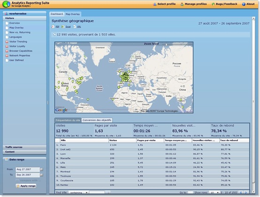
Task: Click the Manage profiles icon
Action: point(182,4)
